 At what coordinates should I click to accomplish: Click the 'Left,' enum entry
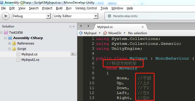pos(123,93)
